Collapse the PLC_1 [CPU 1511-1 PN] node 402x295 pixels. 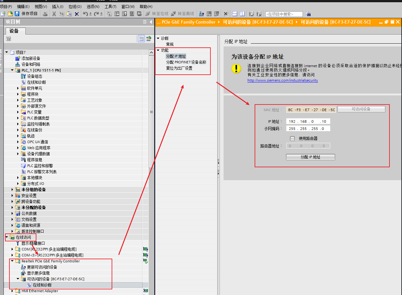pos(13,70)
